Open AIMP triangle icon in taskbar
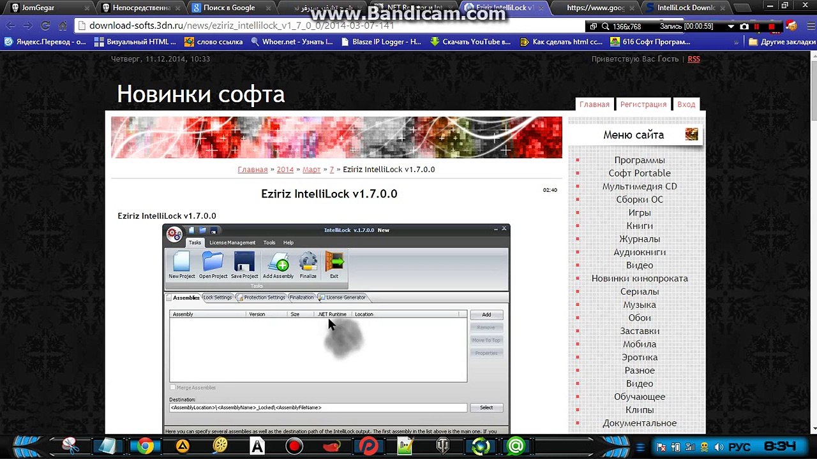Image resolution: width=817 pixels, height=459 pixels. (183, 446)
